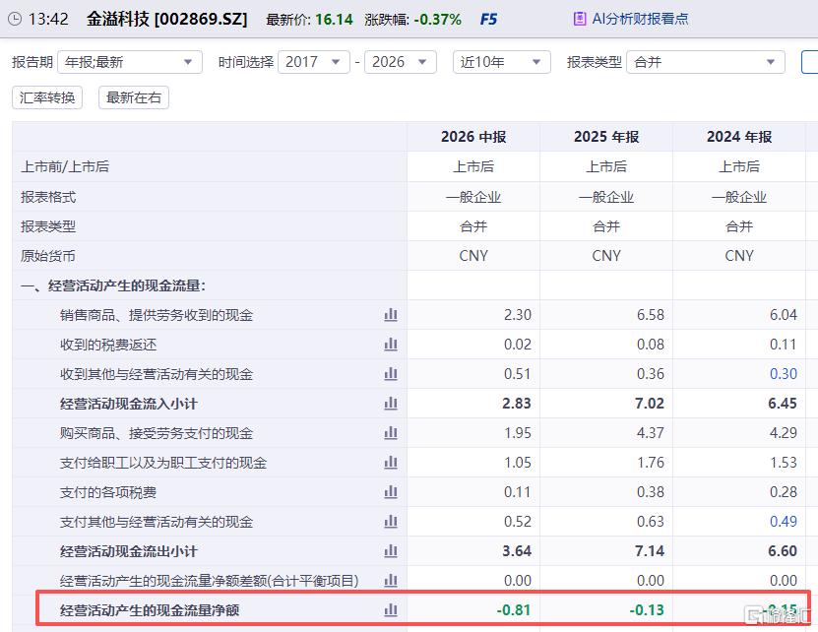The height and width of the screenshot is (632, 818).
Task: Click the 1.76 employee payment value for 2025
Action: (651, 463)
